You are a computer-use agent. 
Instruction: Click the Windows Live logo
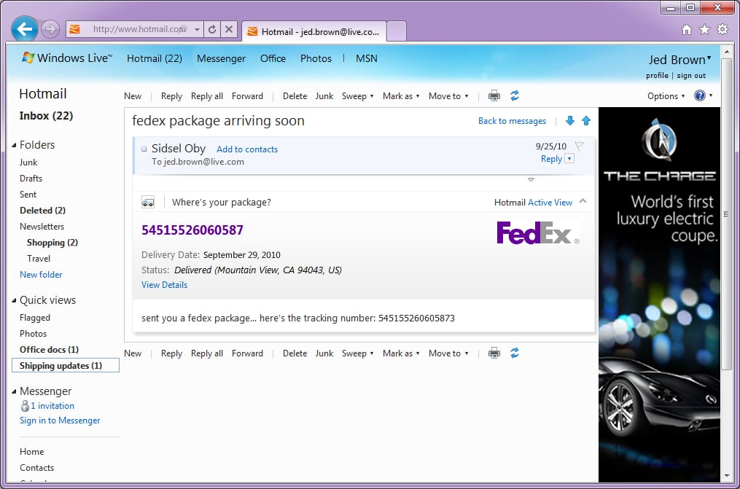click(x=27, y=58)
